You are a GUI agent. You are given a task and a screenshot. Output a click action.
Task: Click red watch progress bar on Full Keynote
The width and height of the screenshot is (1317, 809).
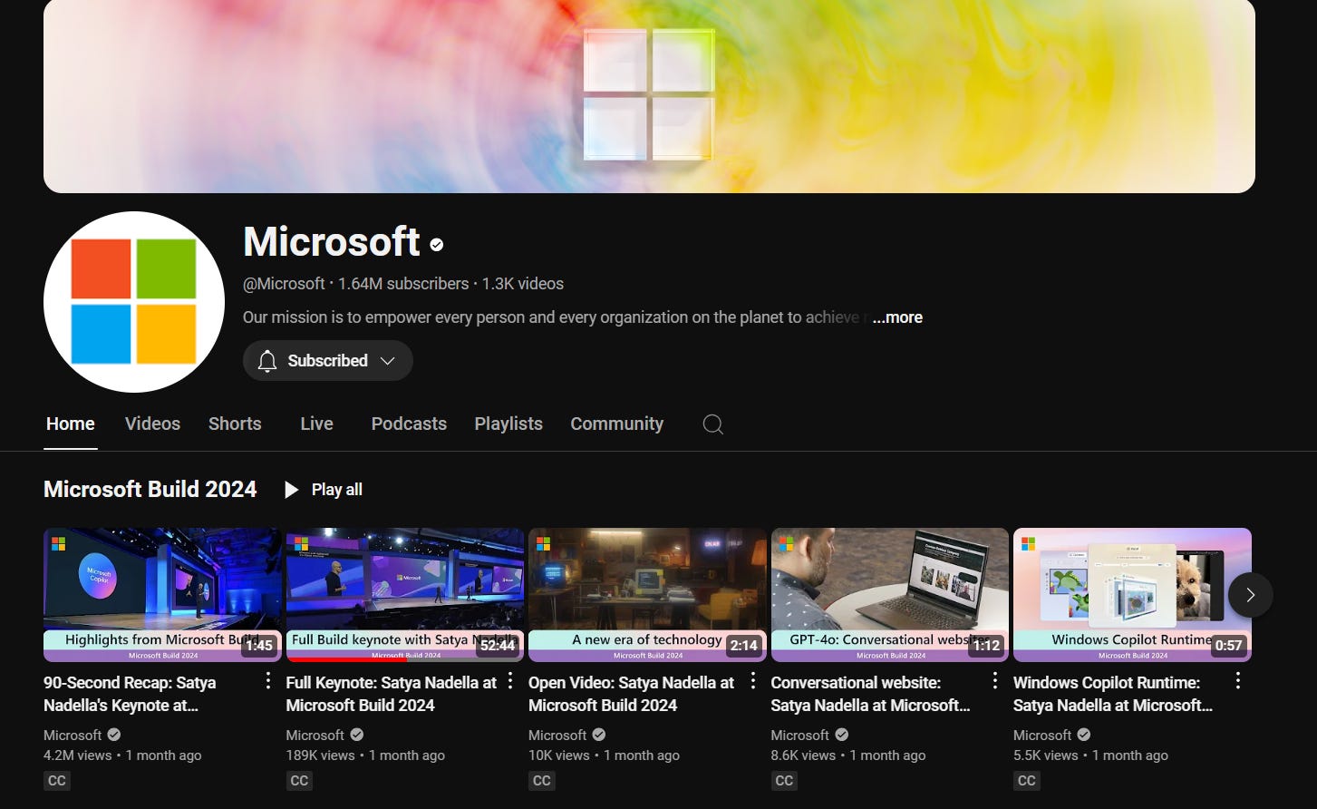point(346,659)
